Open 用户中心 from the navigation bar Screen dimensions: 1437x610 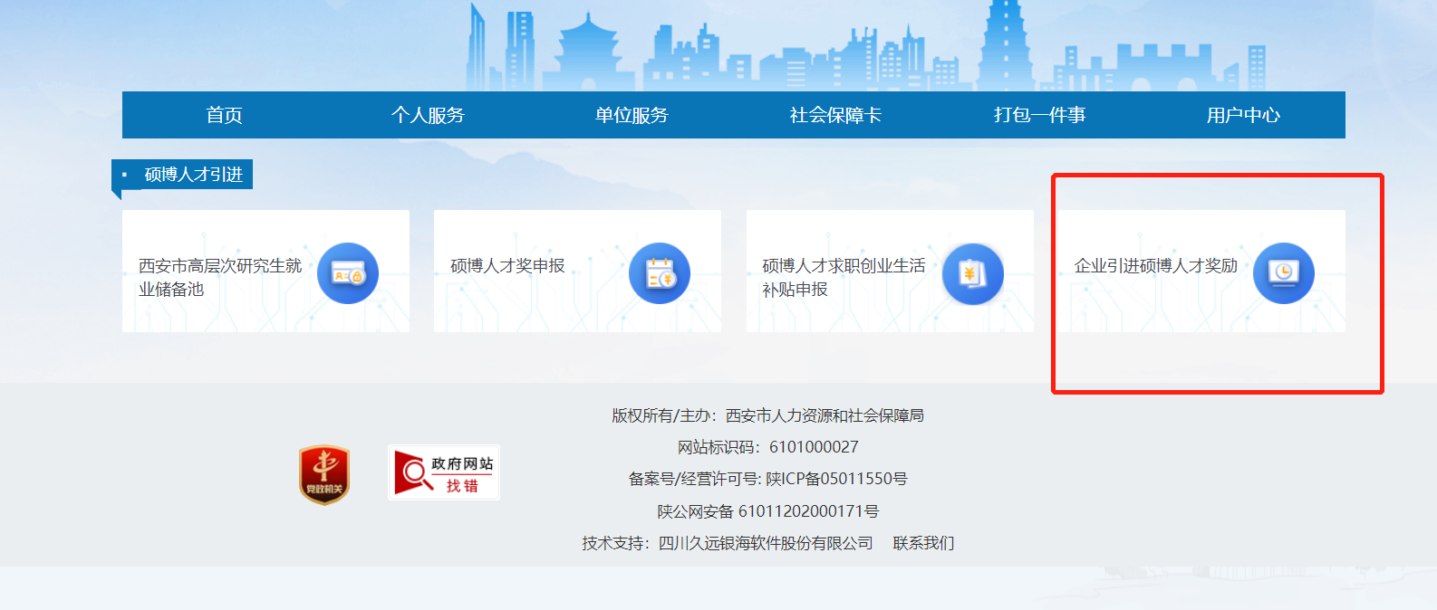1243,115
